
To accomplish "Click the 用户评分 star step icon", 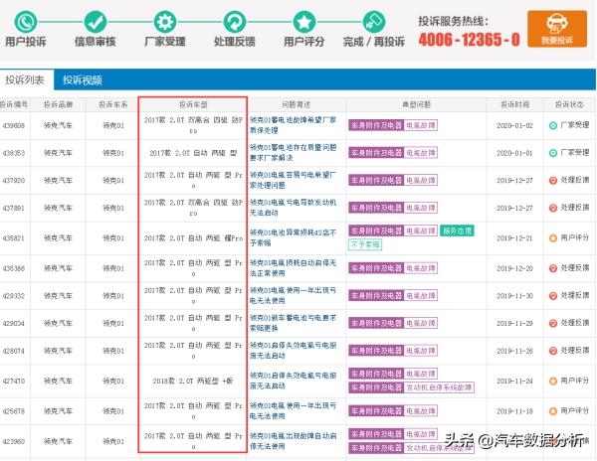I will pos(304,22).
